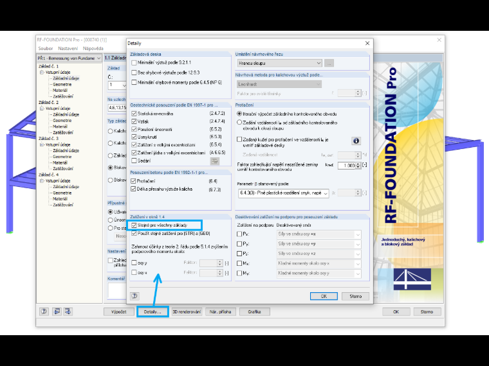Select Geometrie under Základ č. 1
The width and height of the screenshot is (489, 366).
point(62,84)
